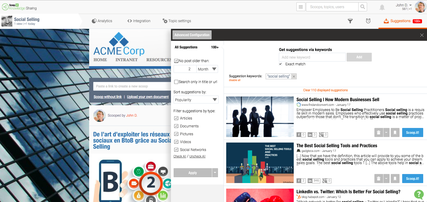Viewport: 427px width, 202px height.
Task: Go to INTRANET in ACME Corp navigation
Action: click(x=127, y=60)
